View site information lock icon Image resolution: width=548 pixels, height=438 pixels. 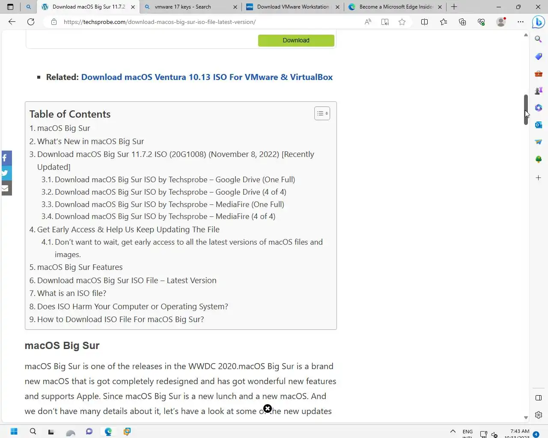[x=54, y=22]
